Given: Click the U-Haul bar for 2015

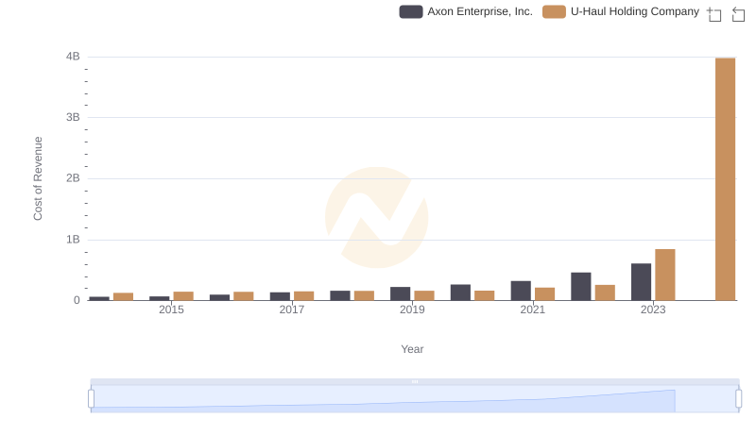Looking at the screenshot, I should click(183, 296).
